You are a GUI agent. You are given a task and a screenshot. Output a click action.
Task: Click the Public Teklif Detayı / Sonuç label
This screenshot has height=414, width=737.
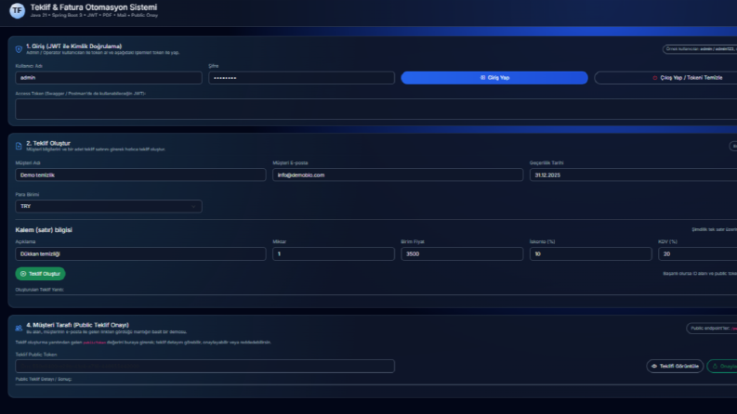[x=44, y=379]
